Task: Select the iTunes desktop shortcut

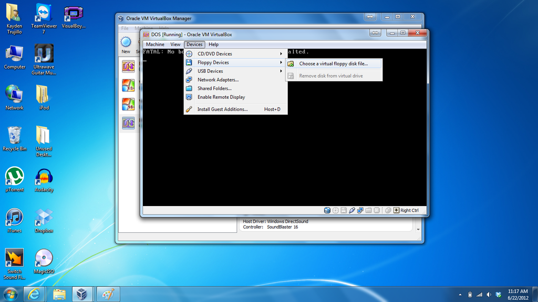Action: click(14, 221)
